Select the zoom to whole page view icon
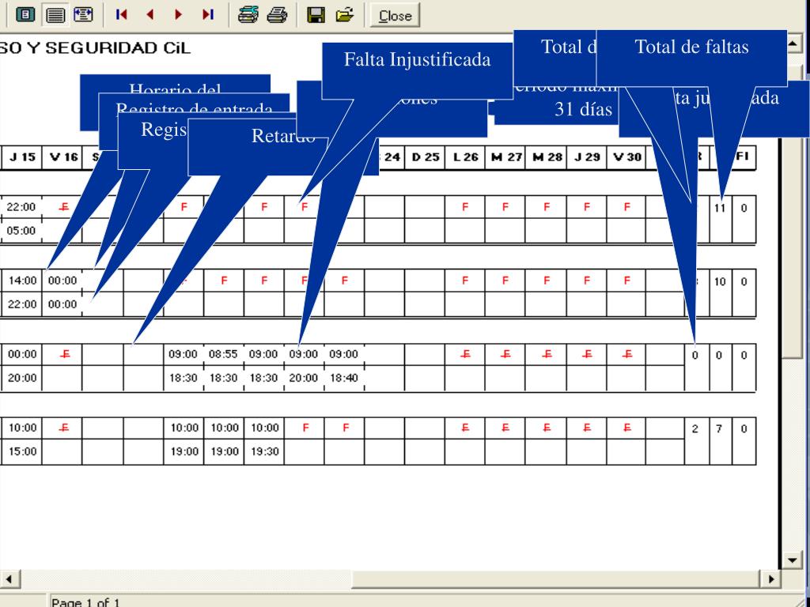The height and width of the screenshot is (607, 810). 25,14
